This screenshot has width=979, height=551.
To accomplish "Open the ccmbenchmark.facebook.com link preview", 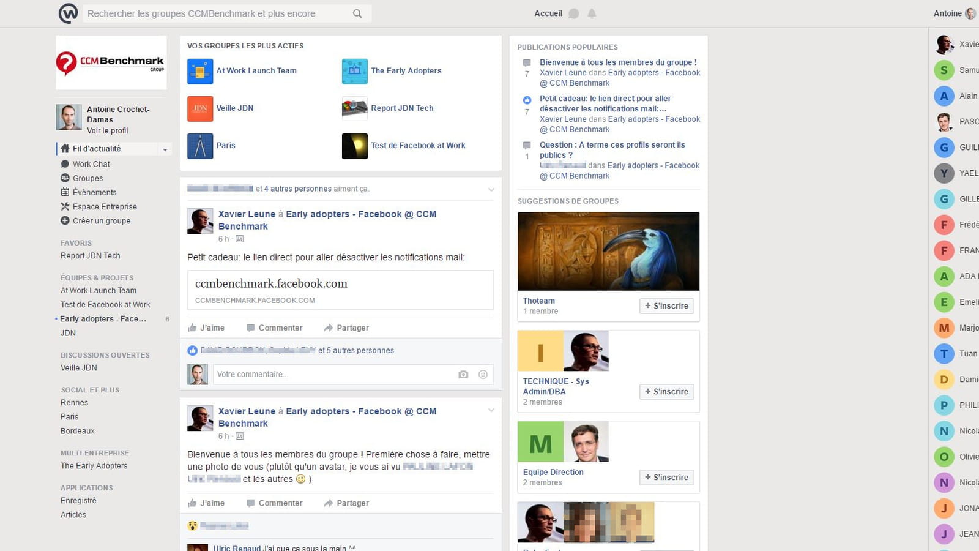I will [340, 290].
